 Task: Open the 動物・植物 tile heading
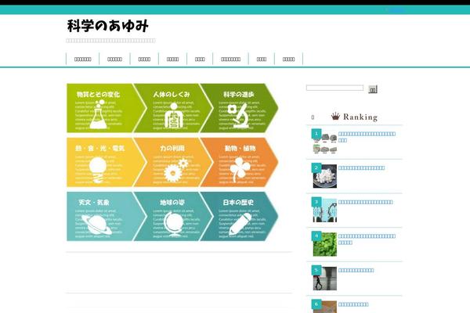pos(240,148)
